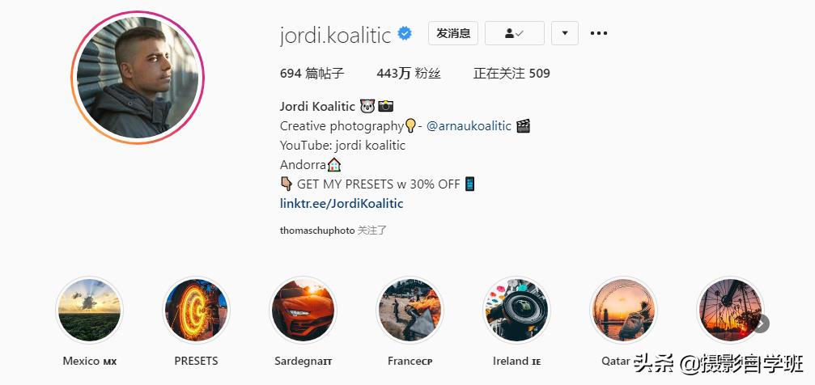The width and height of the screenshot is (815, 385).
Task: Click the 发消息 message button
Action: click(x=453, y=33)
